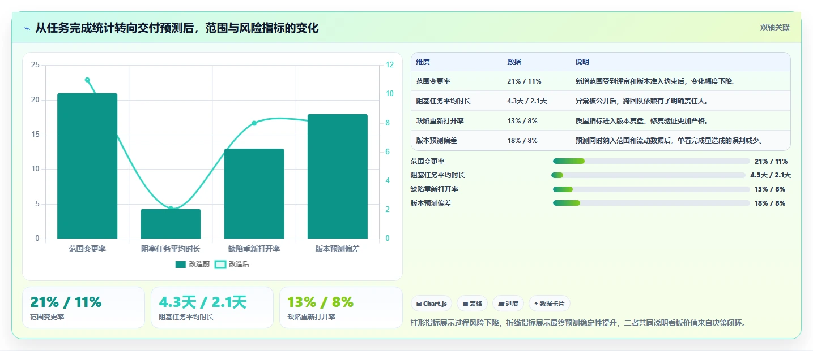
Task: Select the Chart.js tag button
Action: click(x=432, y=304)
